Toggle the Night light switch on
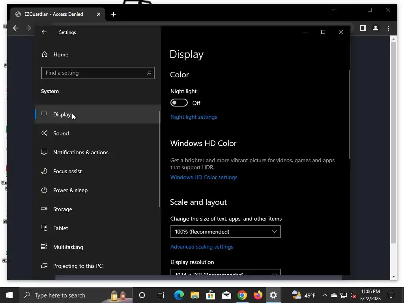This screenshot has width=404, height=303. (179, 103)
